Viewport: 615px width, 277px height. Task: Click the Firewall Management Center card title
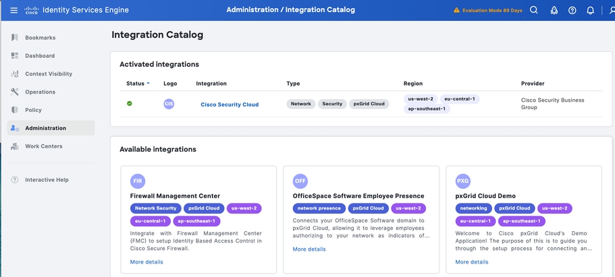(175, 196)
